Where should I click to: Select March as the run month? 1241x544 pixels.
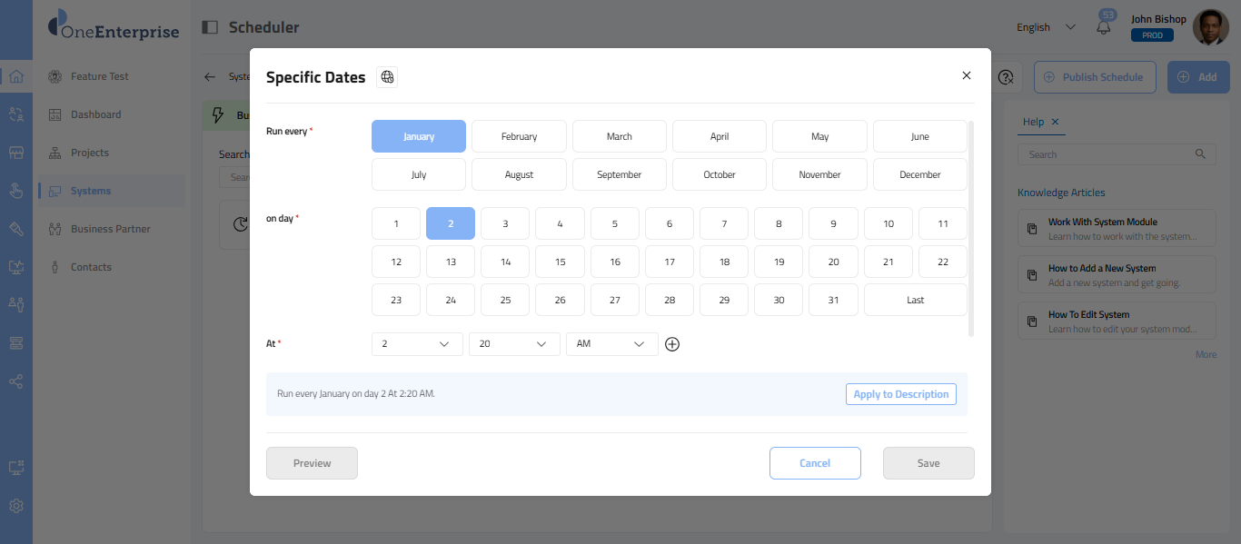coord(619,136)
